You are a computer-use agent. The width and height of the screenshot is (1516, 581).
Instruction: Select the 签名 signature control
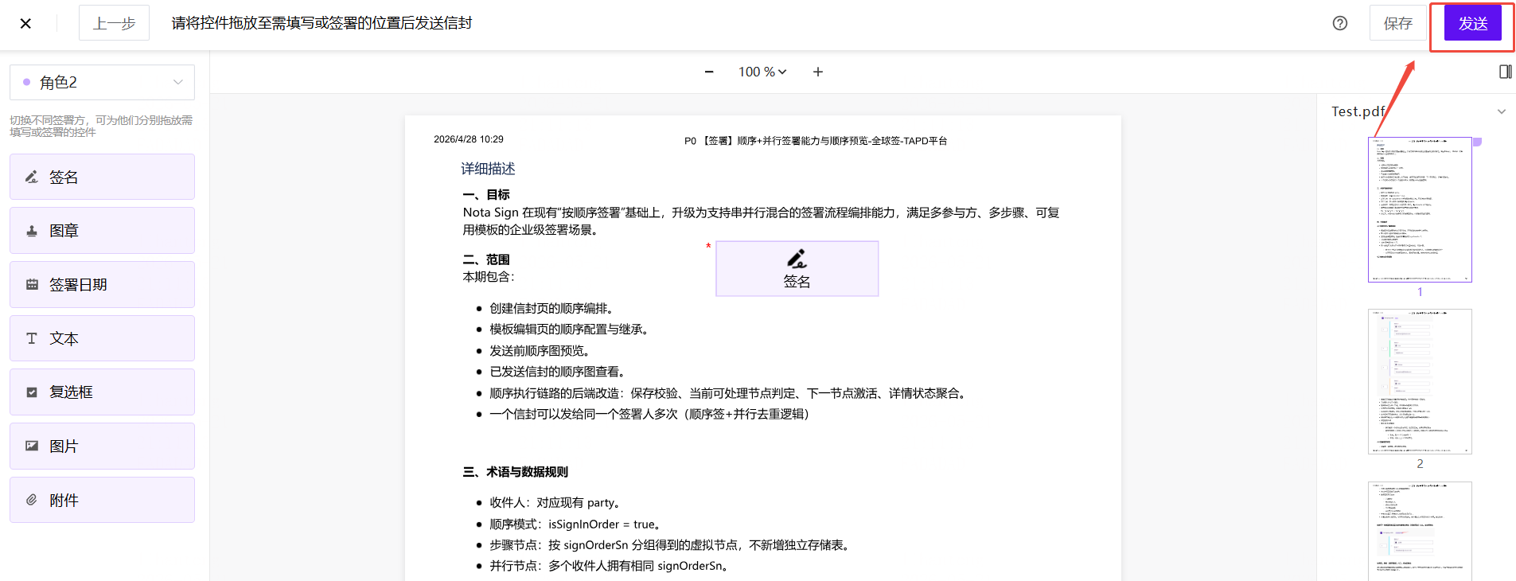coord(102,177)
